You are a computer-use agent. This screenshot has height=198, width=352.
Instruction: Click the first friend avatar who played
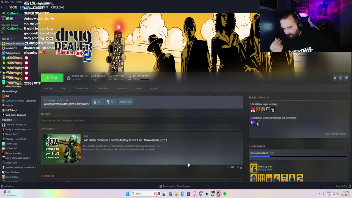(x=253, y=109)
